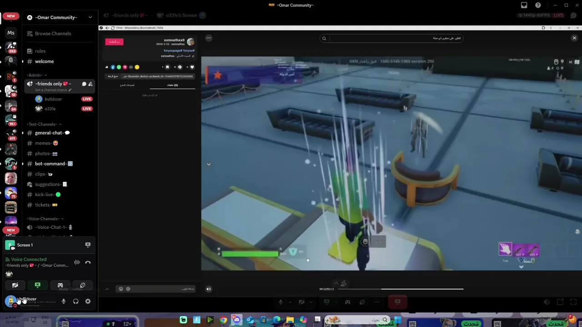
Task: Toggle deafen headphones in user panel
Action: [x=76, y=301]
